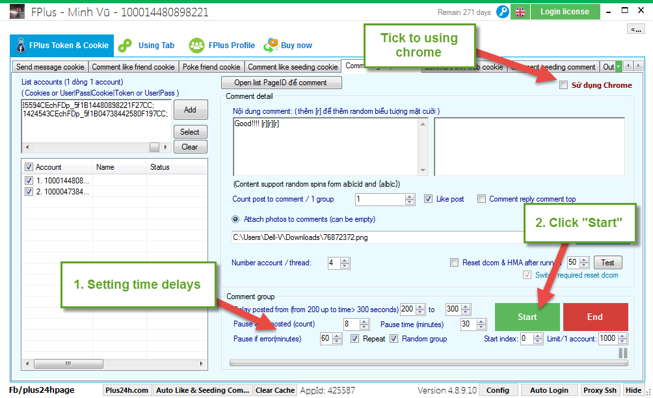
Task: Click the Hide button
Action: point(633,390)
